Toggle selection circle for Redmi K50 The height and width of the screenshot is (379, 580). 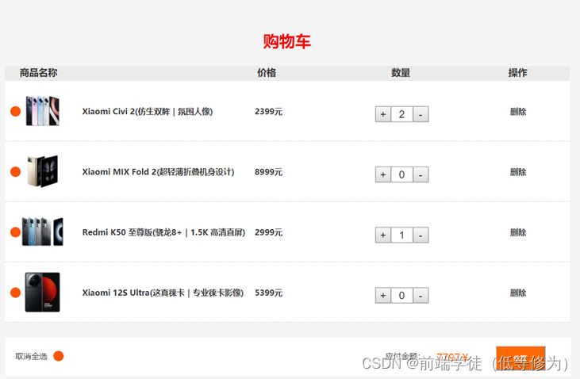[16, 232]
